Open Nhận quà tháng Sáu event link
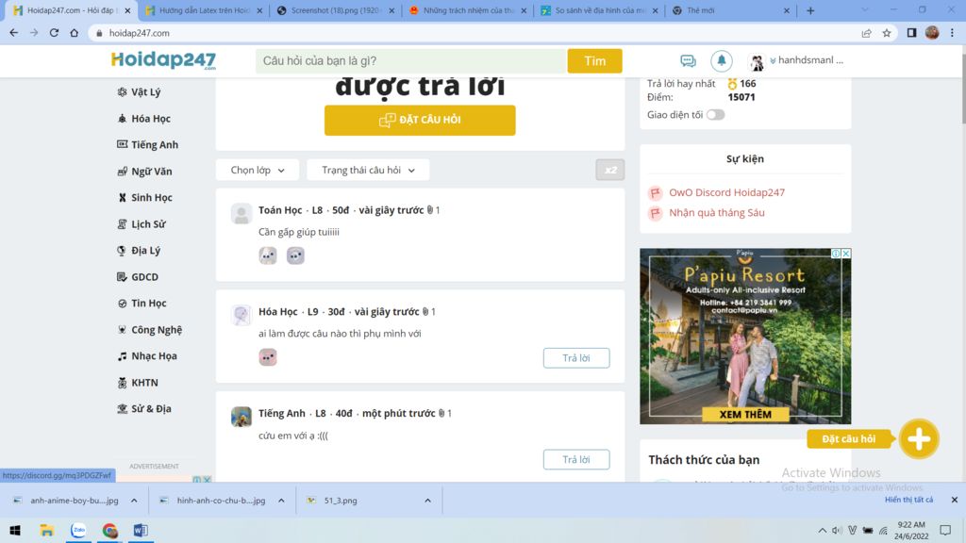 (717, 213)
